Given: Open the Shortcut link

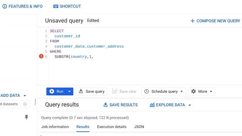Looking at the screenshot, I should 67,6.
